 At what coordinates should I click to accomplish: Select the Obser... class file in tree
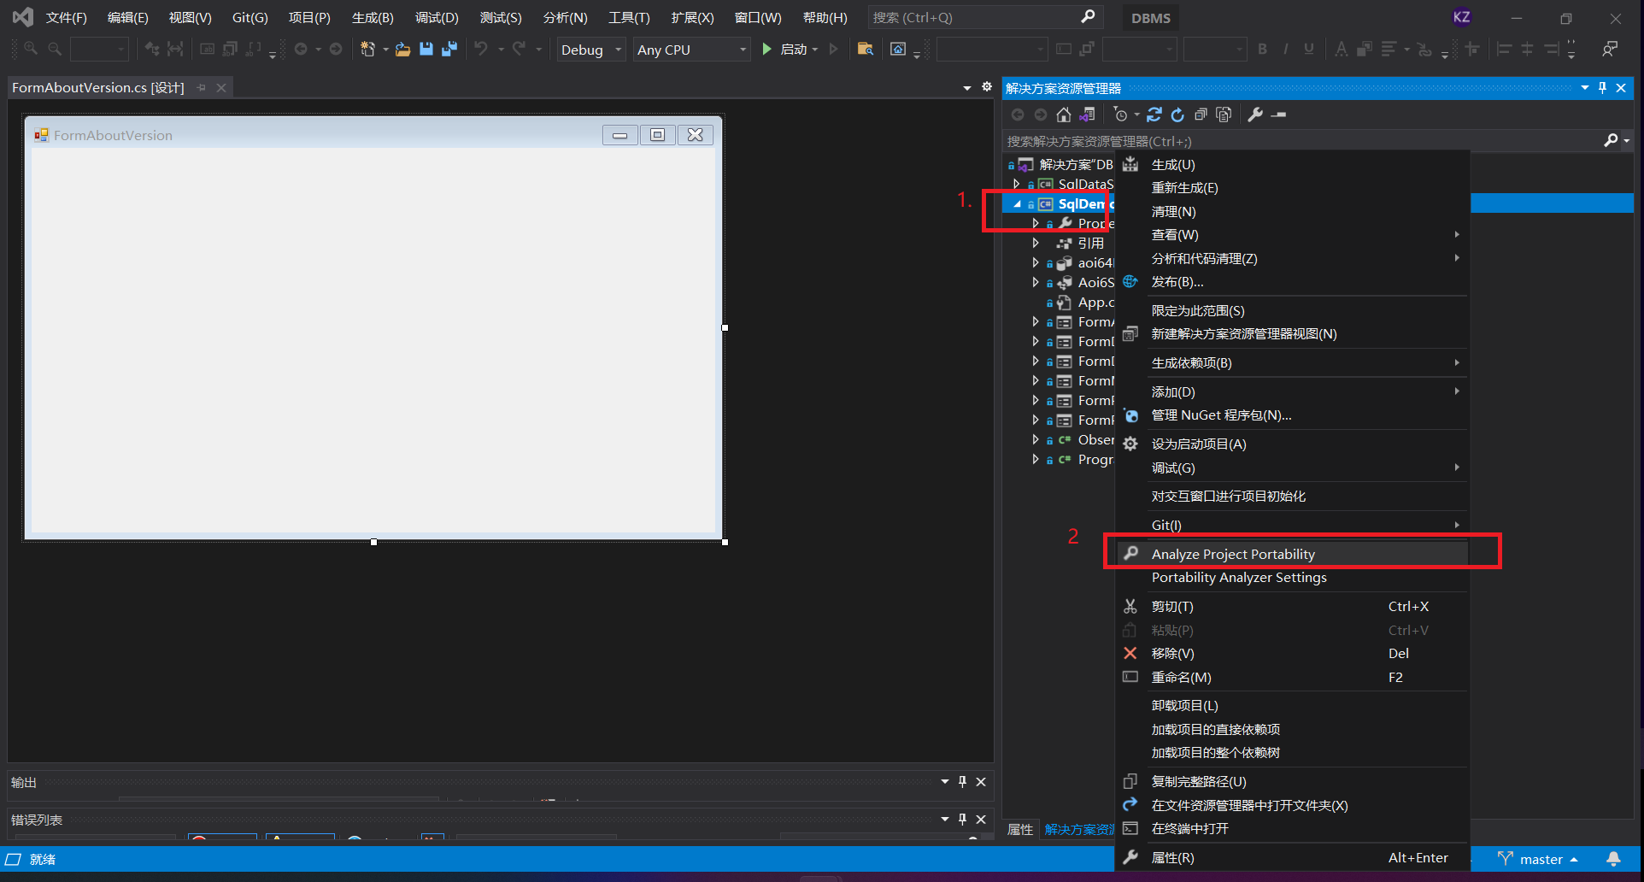click(x=1096, y=440)
